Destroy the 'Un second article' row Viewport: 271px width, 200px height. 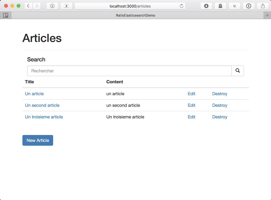point(220,105)
